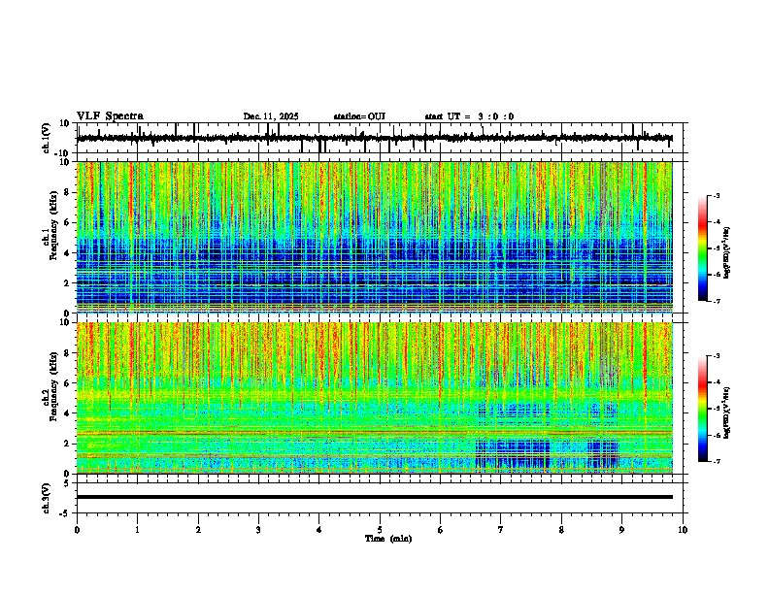Screen dimensions: 769x594
Task: Click "-4" on the ch.2 colorbar
Action: point(717,382)
